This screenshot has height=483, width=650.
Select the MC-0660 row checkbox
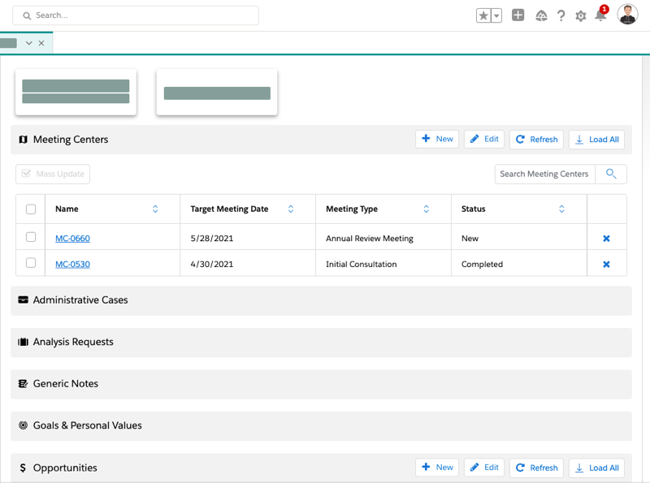[31, 238]
